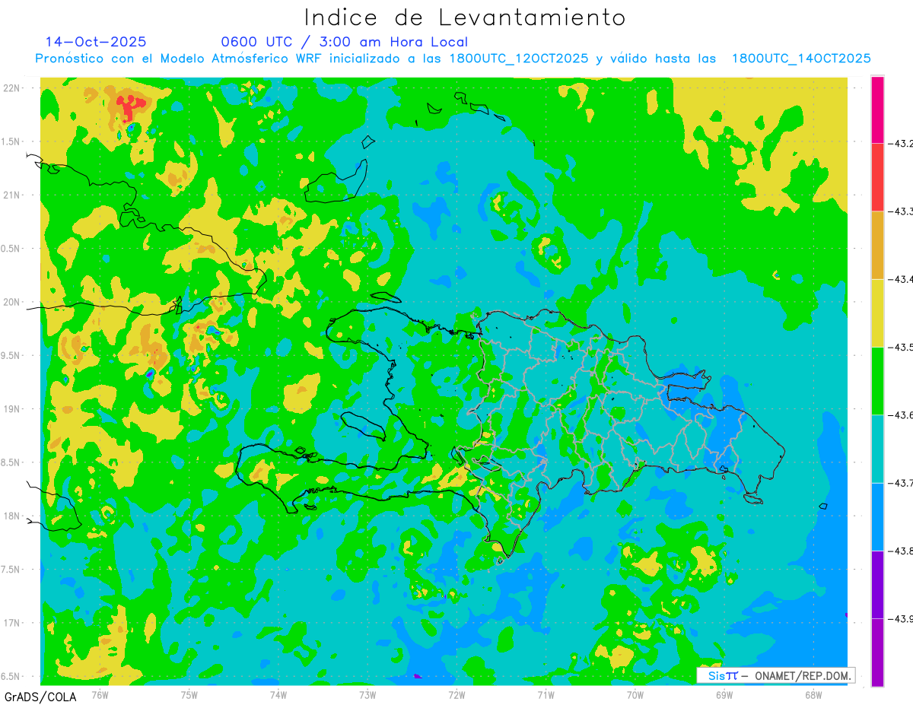Click the 1800UTC_14OCT2025 validity text

801,59
